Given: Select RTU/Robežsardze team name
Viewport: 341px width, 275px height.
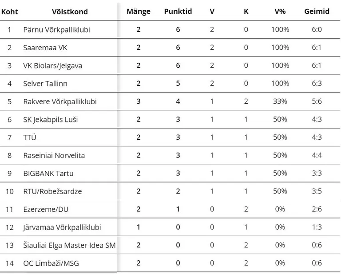Looking at the screenshot, I should pos(52,191).
